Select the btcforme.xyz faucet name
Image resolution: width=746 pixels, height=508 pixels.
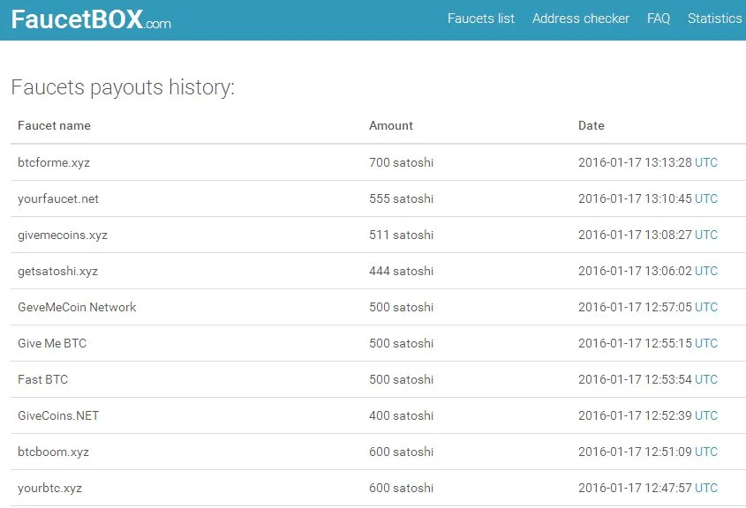54,162
